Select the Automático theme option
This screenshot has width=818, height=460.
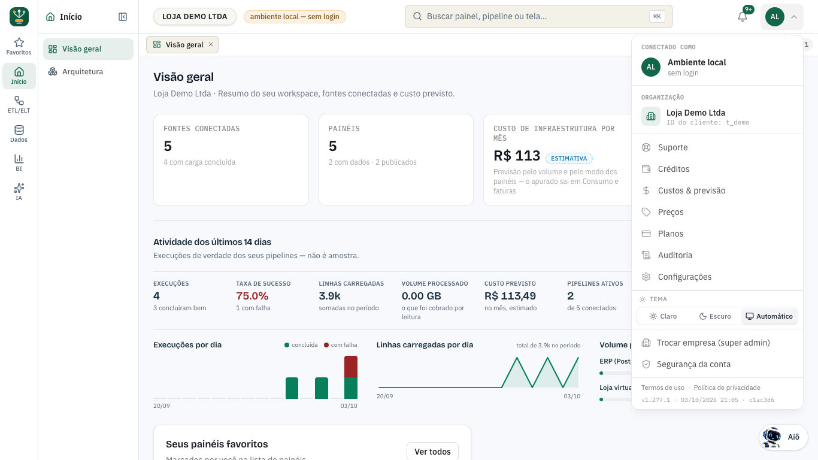[769, 316]
